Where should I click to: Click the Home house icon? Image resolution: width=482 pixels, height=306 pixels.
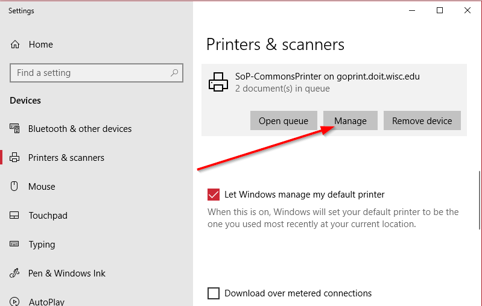15,45
